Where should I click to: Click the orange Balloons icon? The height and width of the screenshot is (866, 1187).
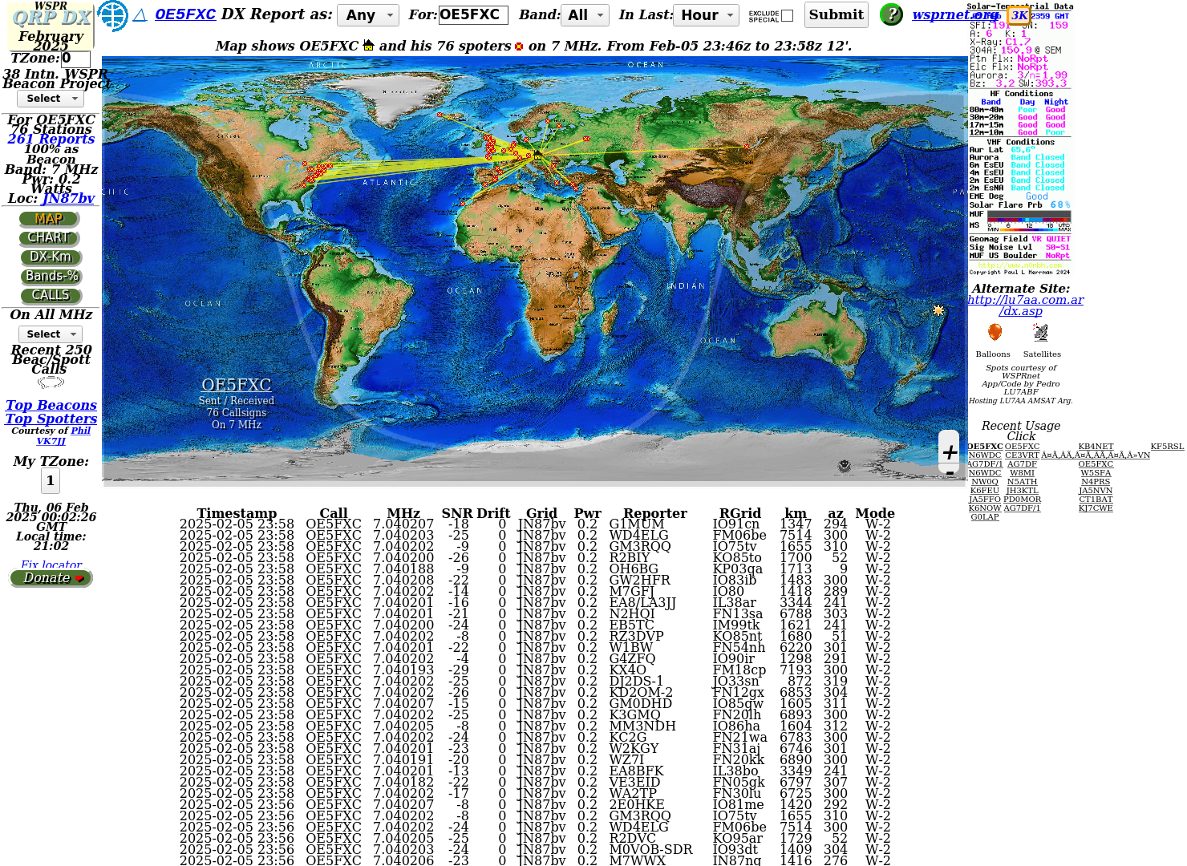[995, 333]
